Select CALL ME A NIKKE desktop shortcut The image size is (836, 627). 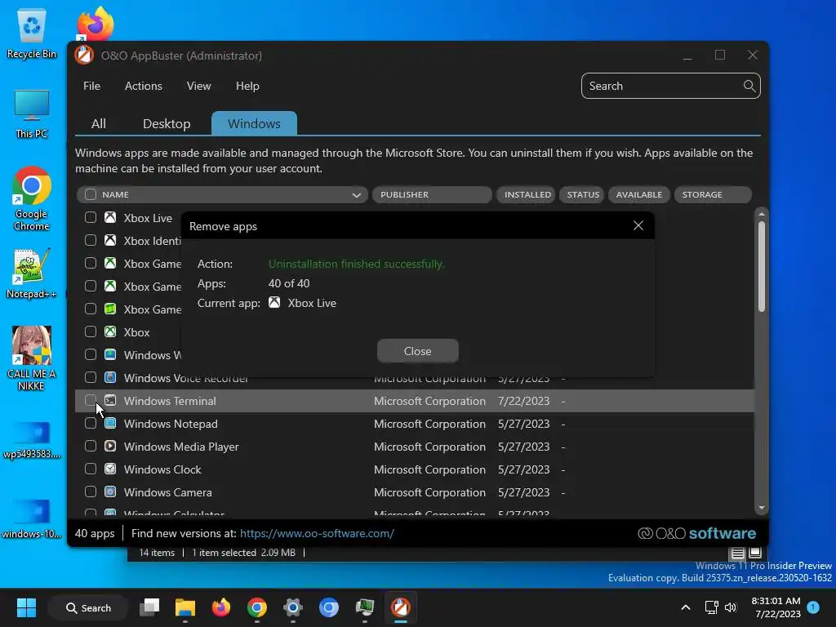pos(32,358)
